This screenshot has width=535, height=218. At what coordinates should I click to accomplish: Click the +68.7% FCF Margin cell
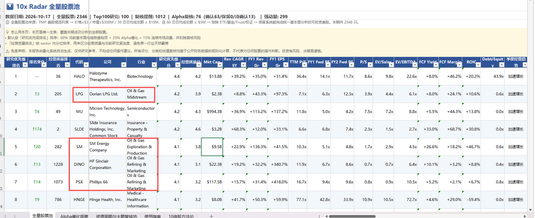coord(450,129)
